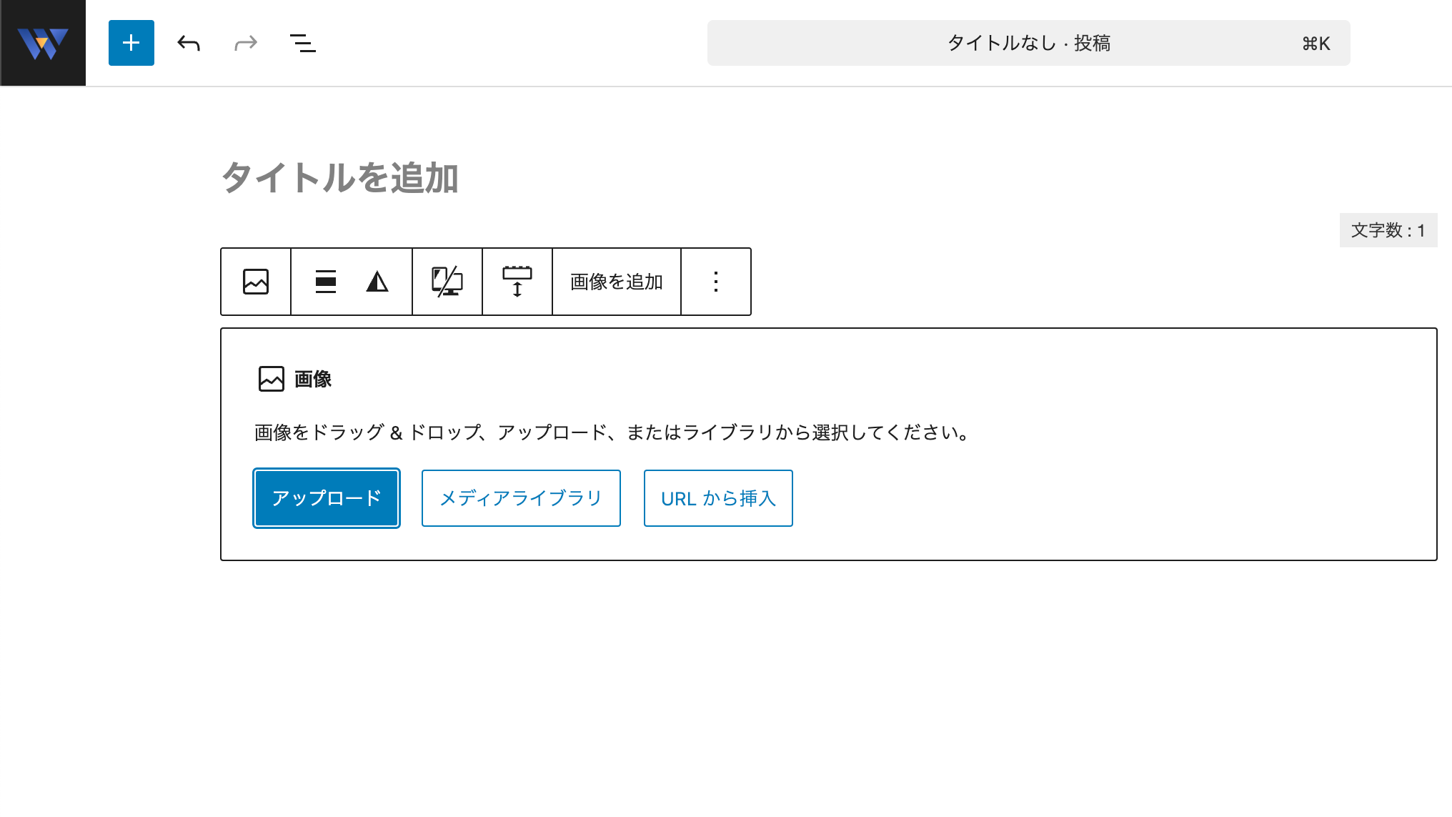
Task: Open the document overview list view
Action: pyautogui.click(x=302, y=43)
